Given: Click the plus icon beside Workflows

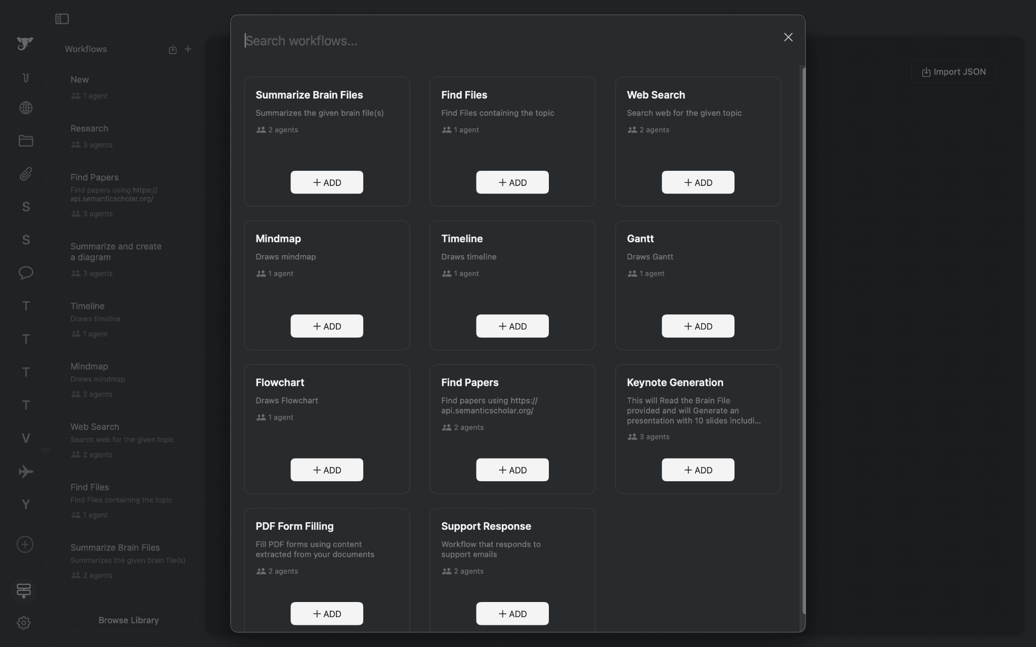Looking at the screenshot, I should coord(188,49).
